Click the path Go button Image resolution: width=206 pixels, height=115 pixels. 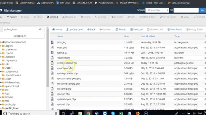41,29
